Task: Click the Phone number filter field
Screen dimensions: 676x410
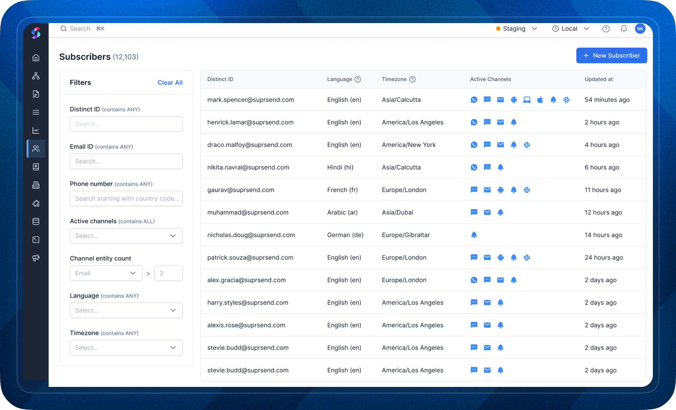Action: click(x=126, y=199)
